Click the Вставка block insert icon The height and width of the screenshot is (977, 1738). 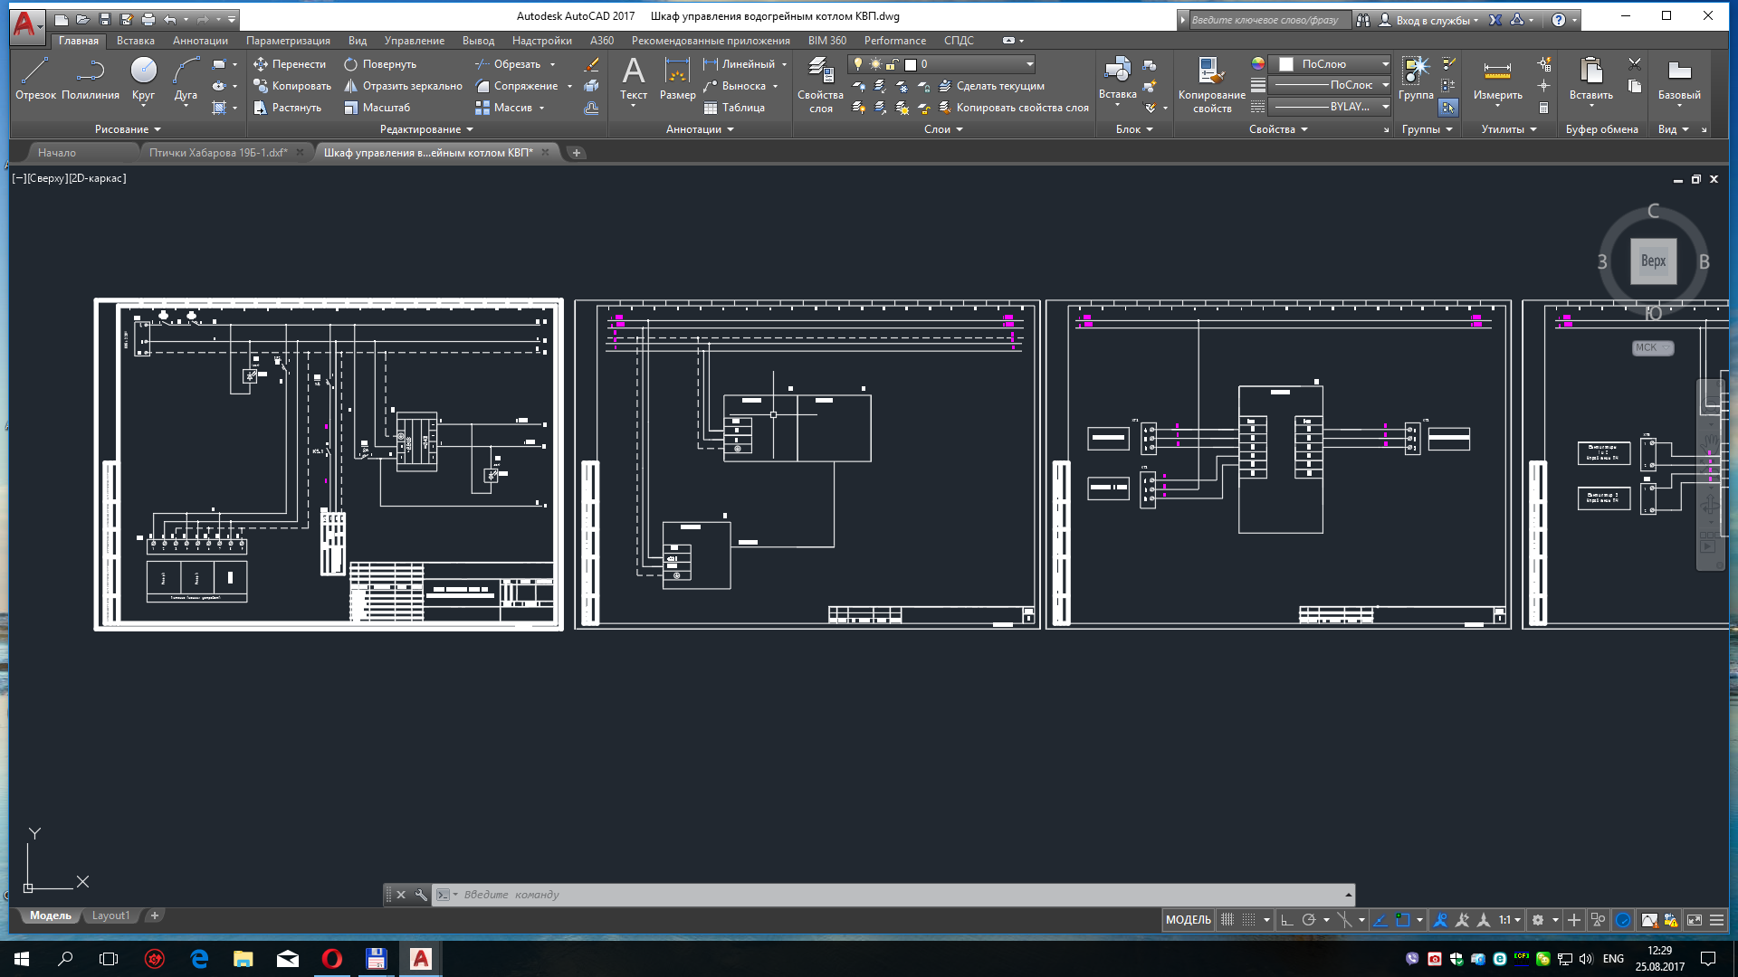tap(1117, 71)
